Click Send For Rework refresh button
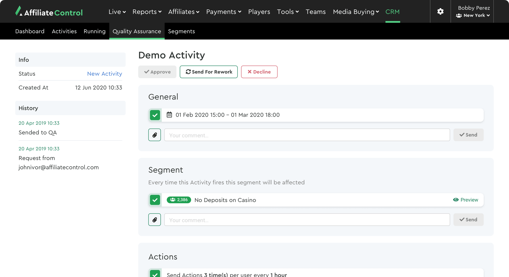The width and height of the screenshot is (509, 277). coord(208,72)
